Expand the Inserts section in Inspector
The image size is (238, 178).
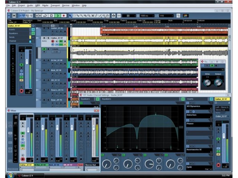(x=19, y=29)
